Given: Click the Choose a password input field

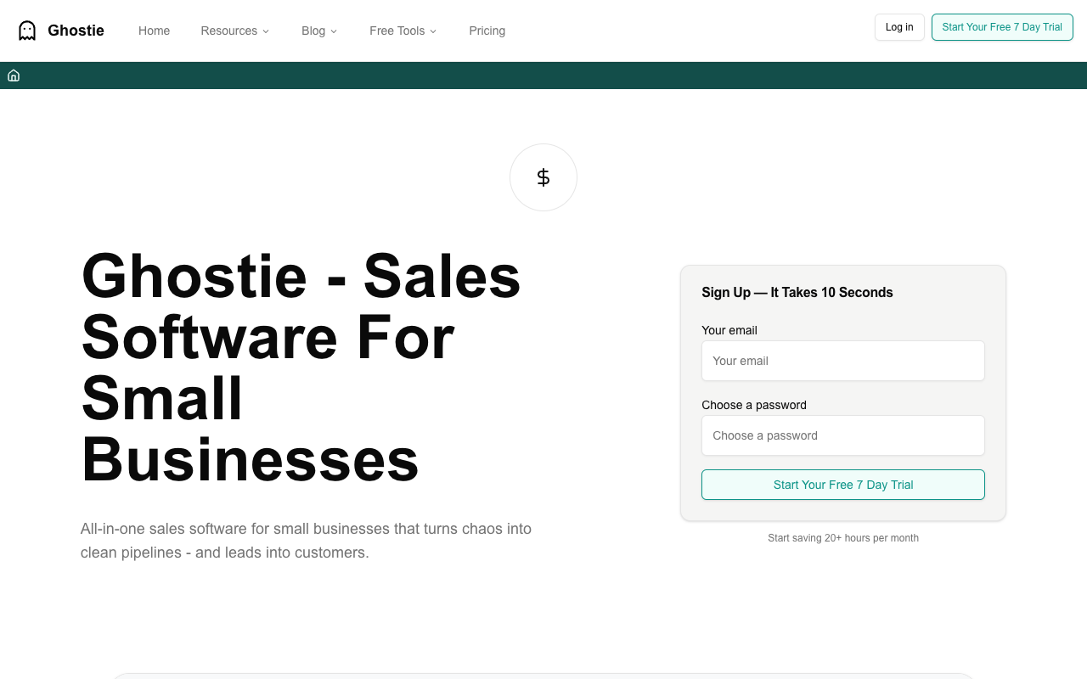Looking at the screenshot, I should (x=842, y=435).
